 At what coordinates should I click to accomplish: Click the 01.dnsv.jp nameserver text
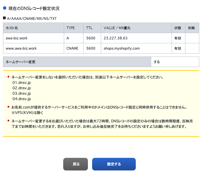tap(22, 83)
